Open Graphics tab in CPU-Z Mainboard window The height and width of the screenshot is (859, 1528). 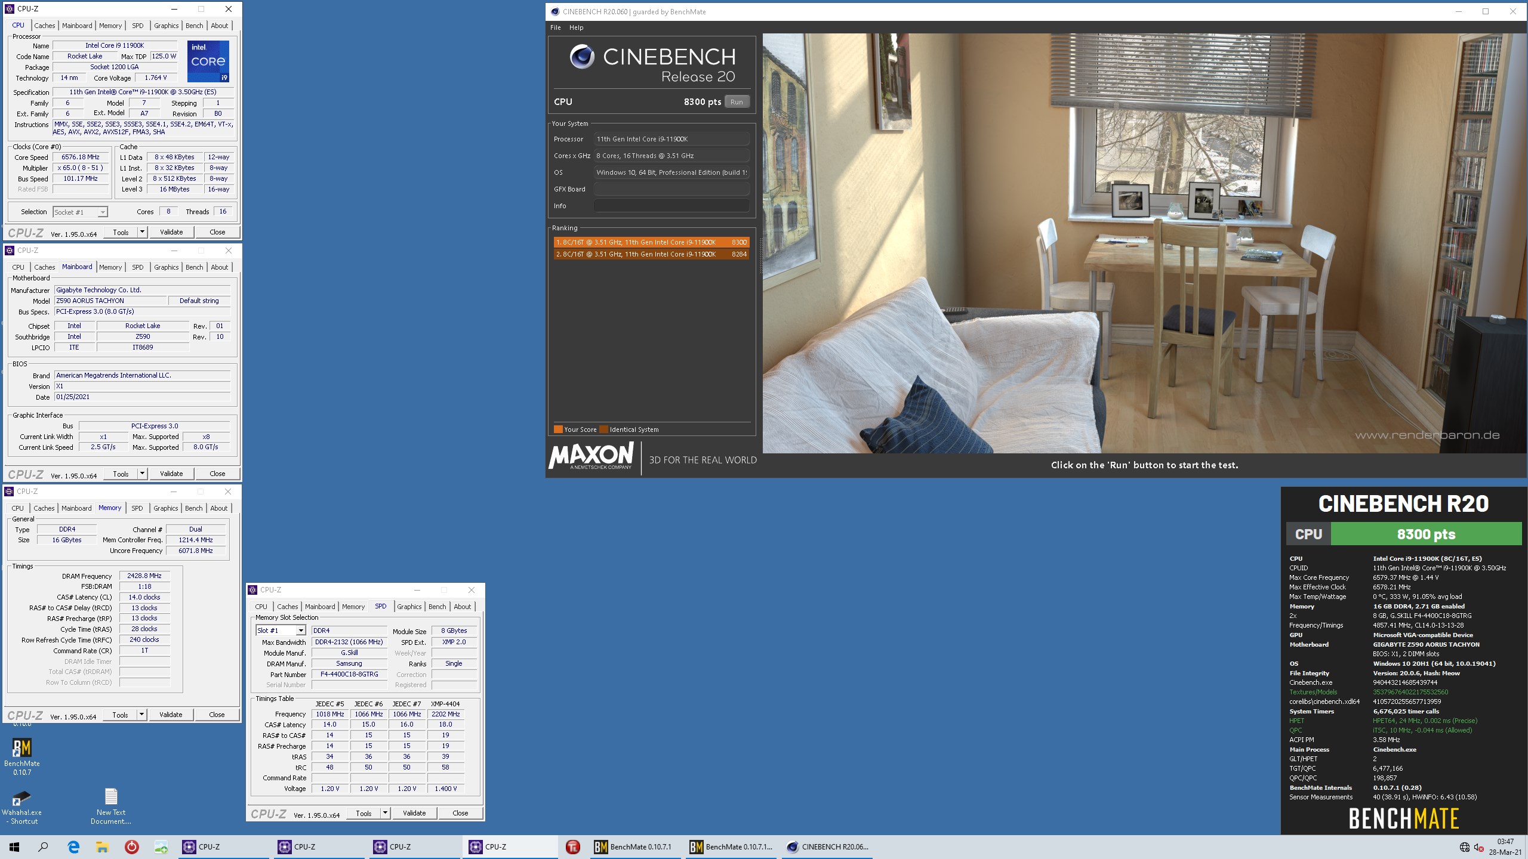point(166,267)
